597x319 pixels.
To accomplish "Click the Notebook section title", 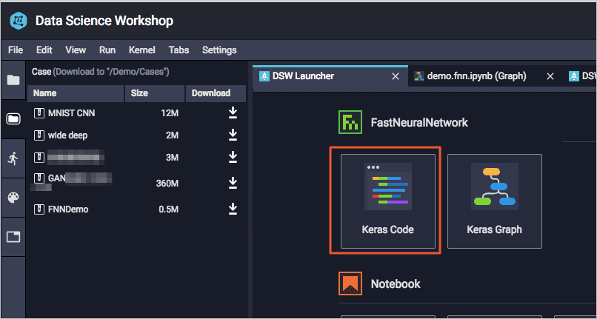I will point(396,283).
